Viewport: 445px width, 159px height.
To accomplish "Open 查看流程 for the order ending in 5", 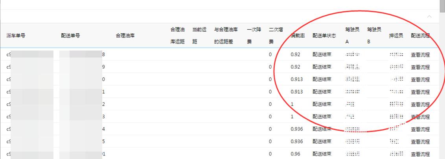I will point(420,142).
